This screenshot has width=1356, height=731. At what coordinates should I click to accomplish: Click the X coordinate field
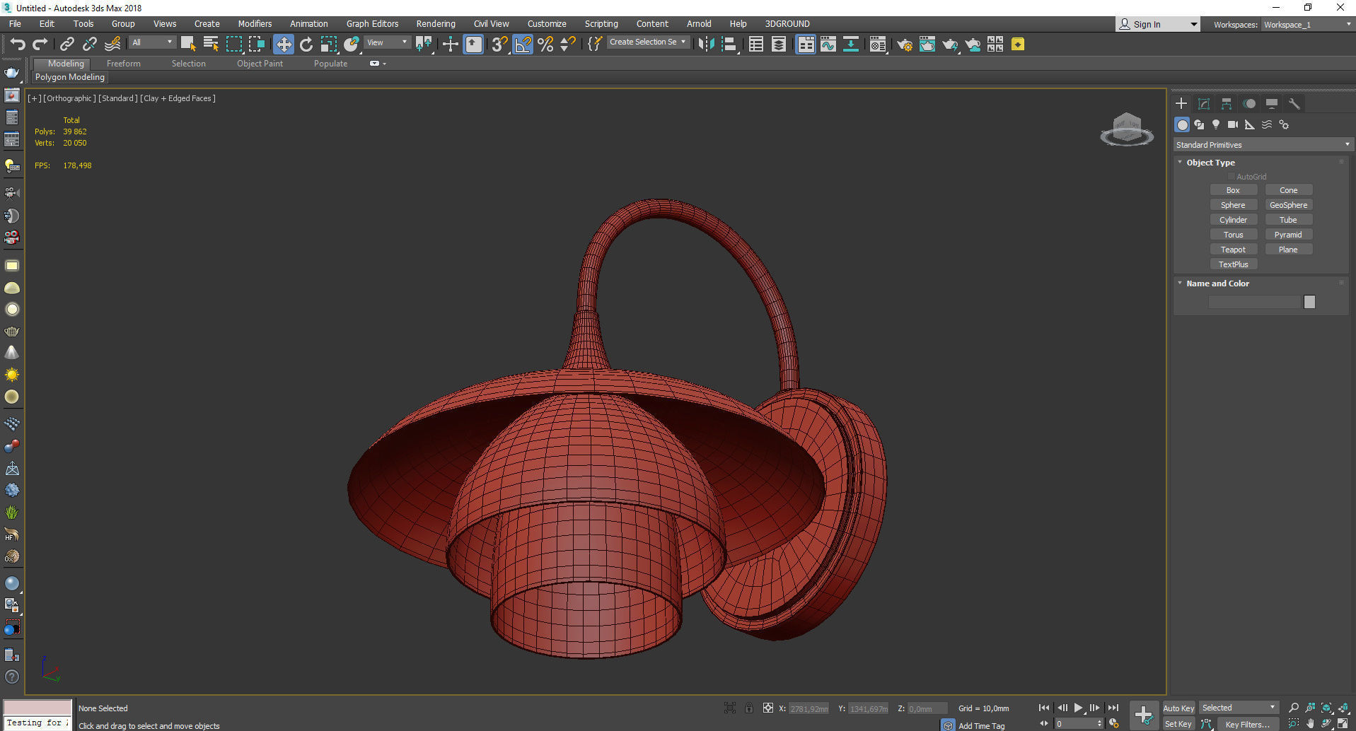click(x=809, y=708)
